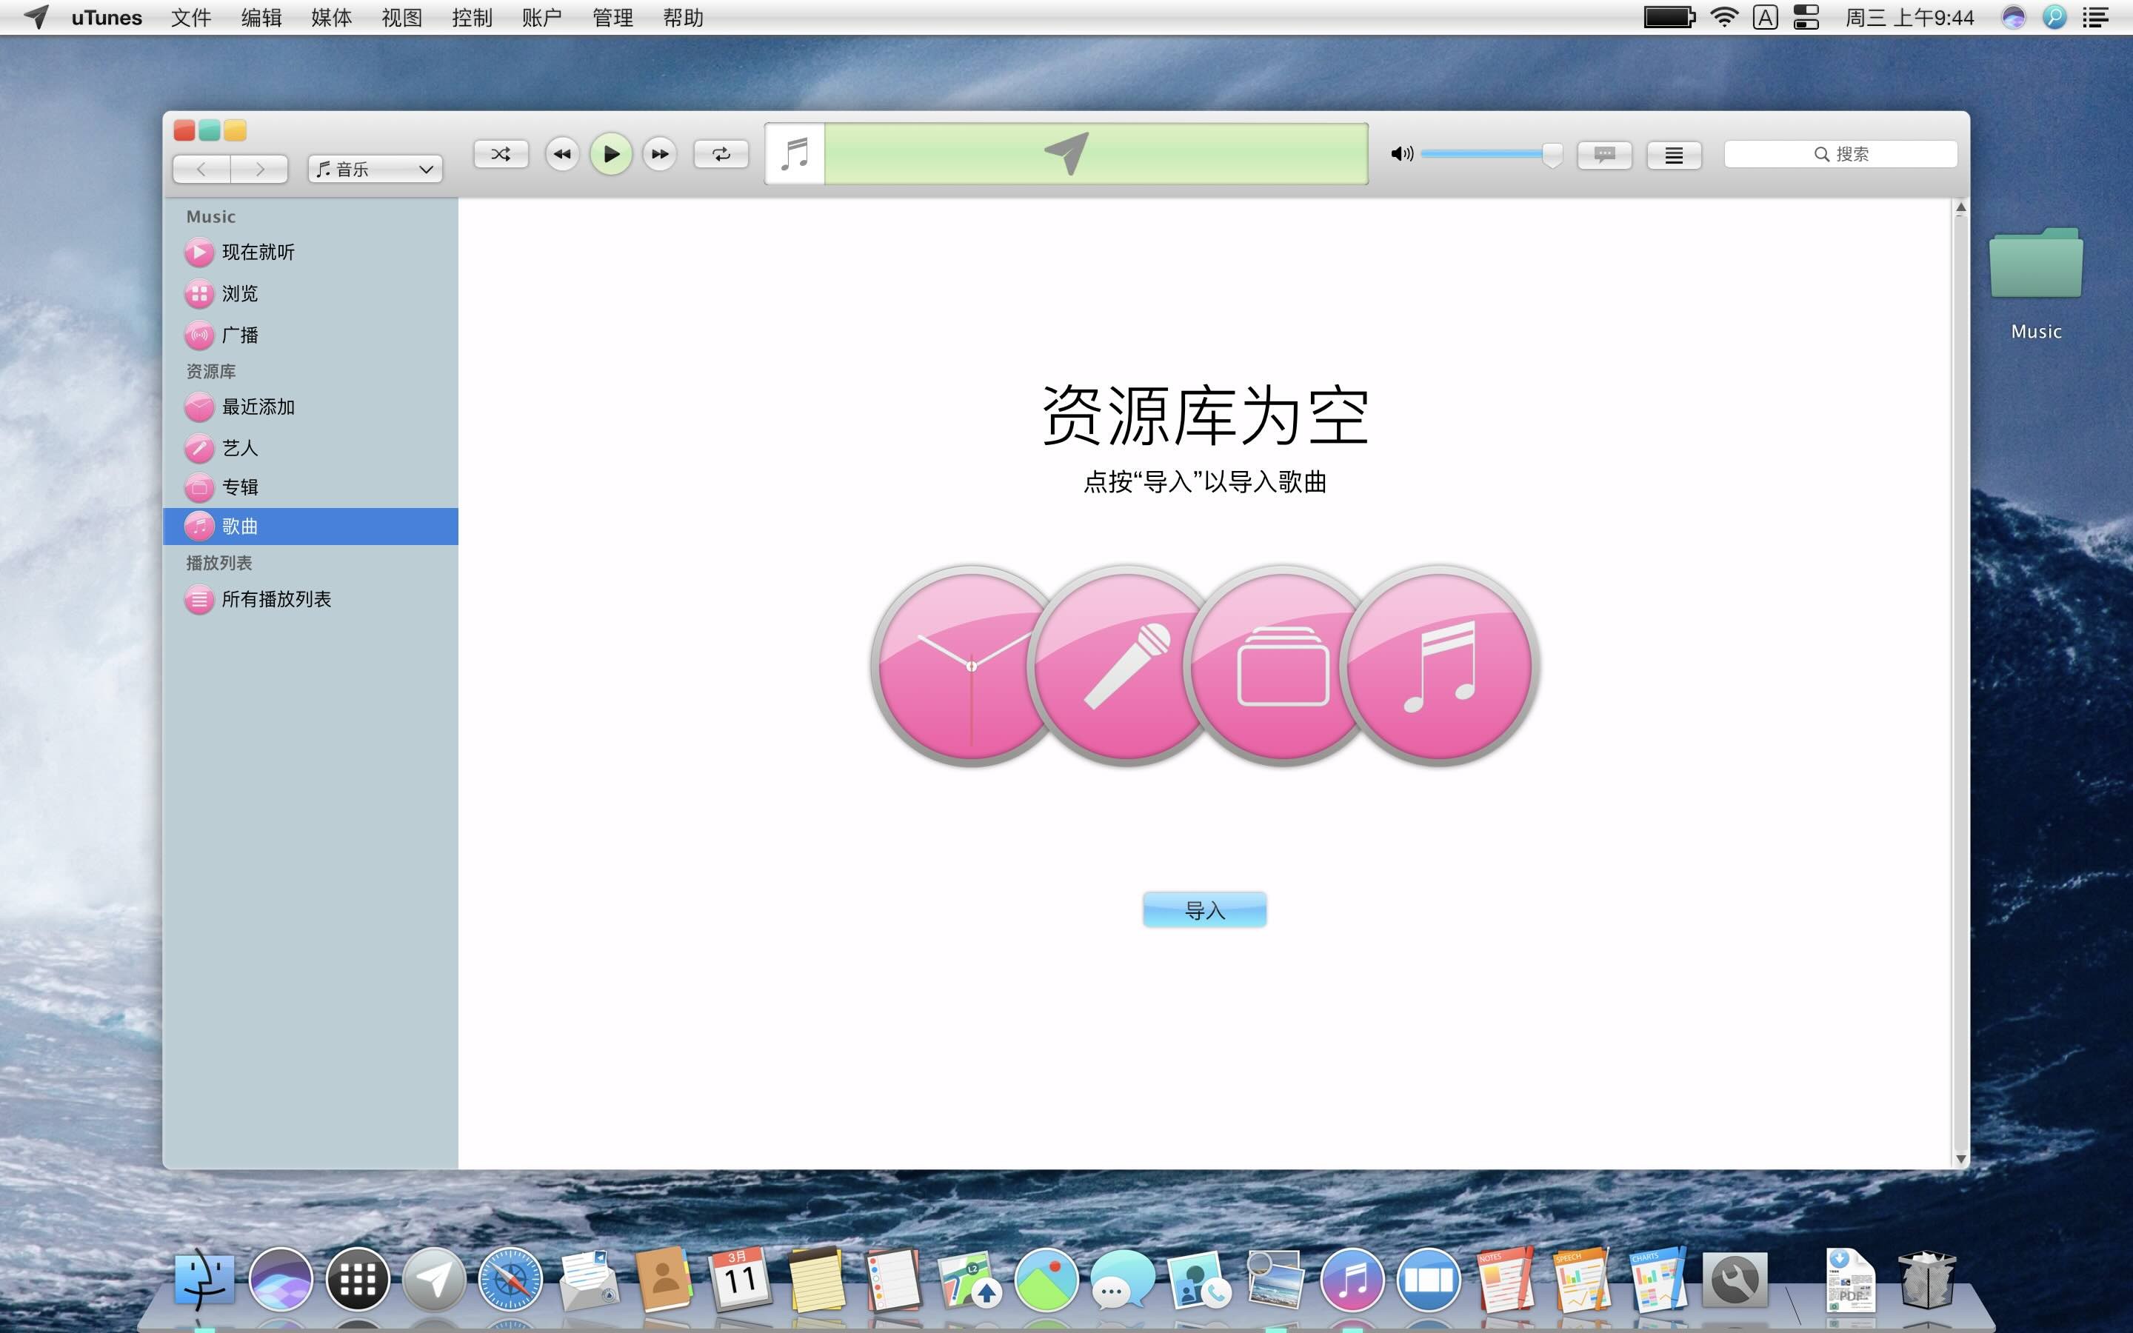Skip forward to next track
Image resolution: width=2133 pixels, height=1333 pixels.
[x=659, y=154]
